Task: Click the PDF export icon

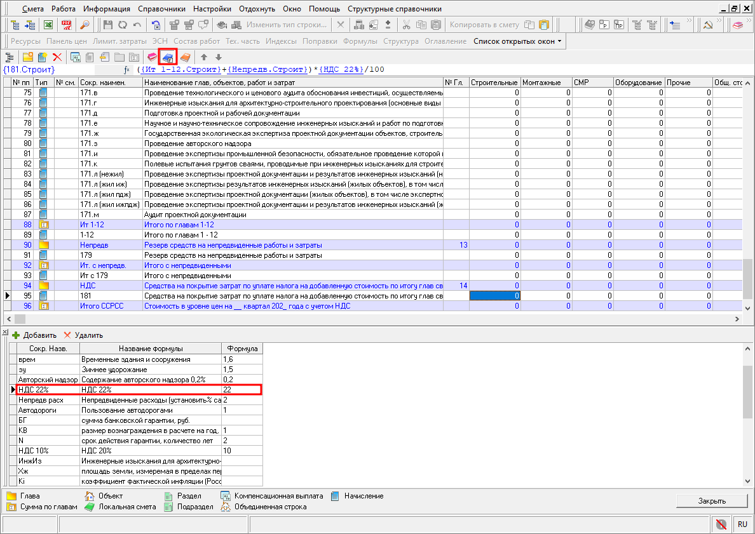Action: point(66,25)
